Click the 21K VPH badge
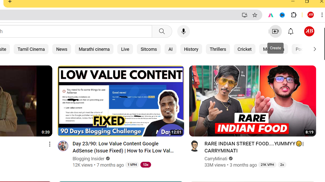The width and height of the screenshot is (325, 182). coord(267,165)
